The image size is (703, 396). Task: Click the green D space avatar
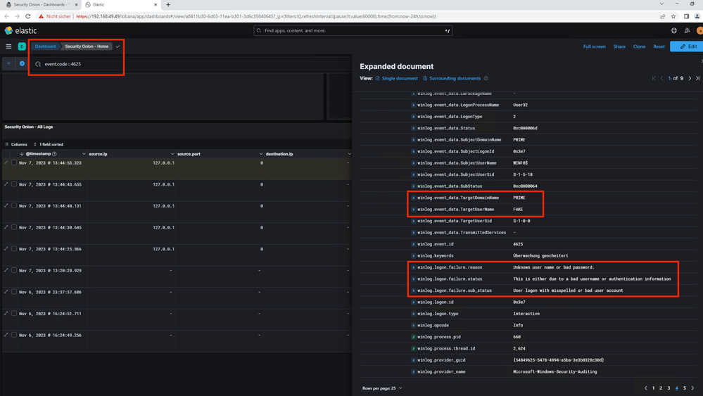[22, 46]
